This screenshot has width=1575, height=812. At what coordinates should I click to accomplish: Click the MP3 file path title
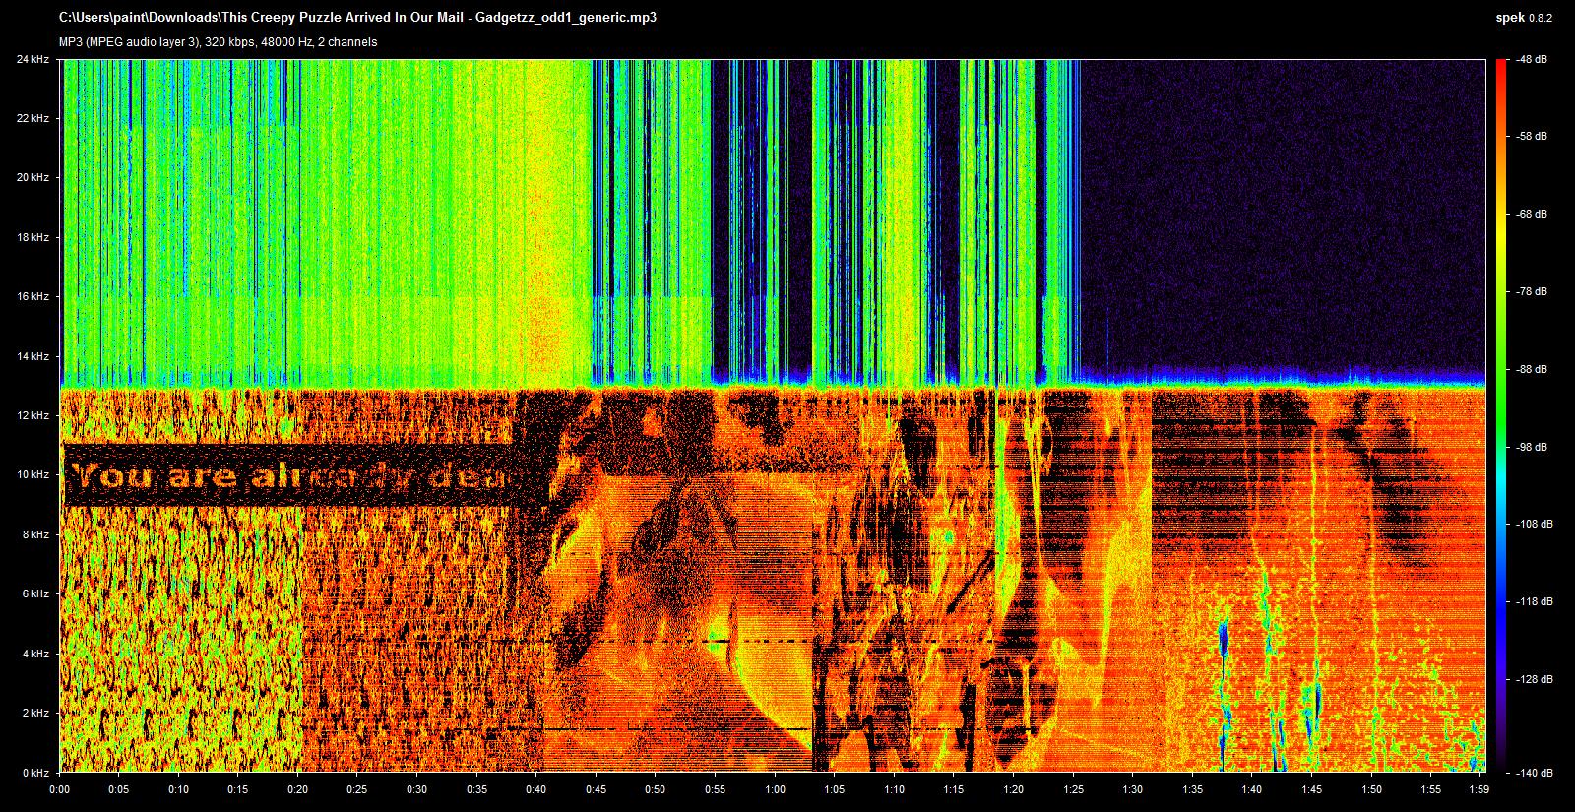tap(357, 18)
